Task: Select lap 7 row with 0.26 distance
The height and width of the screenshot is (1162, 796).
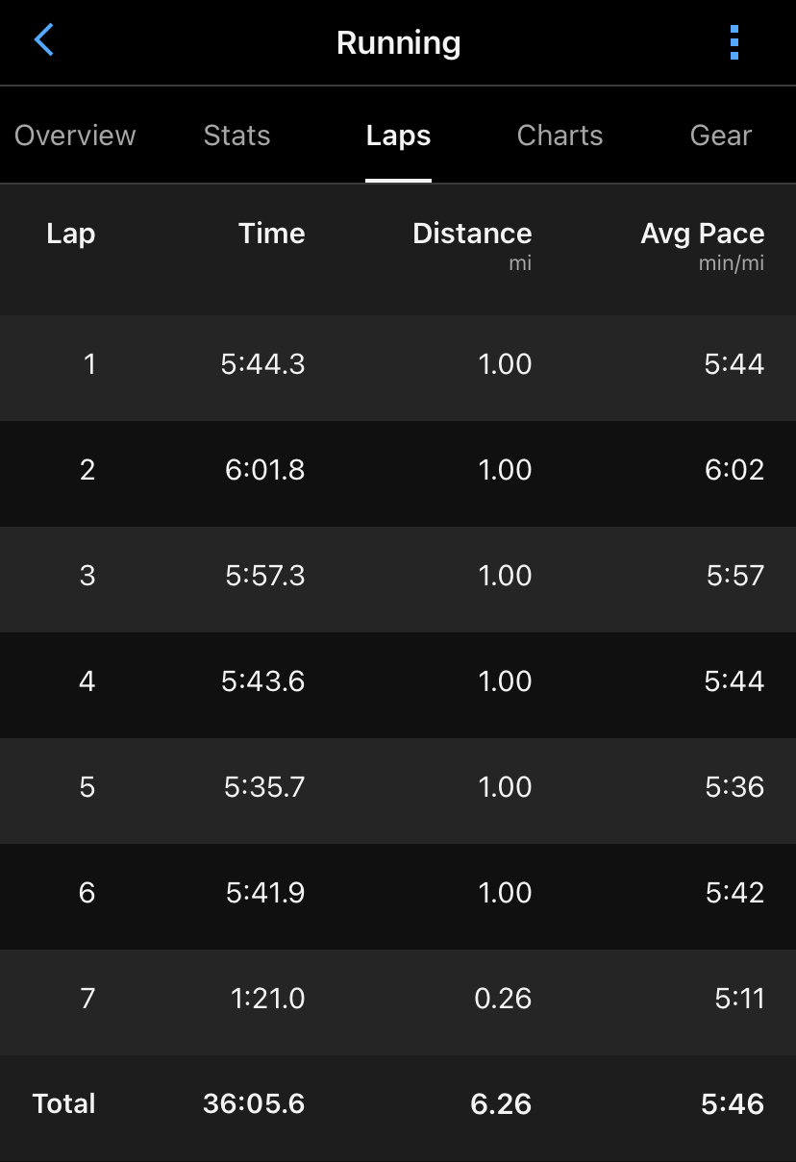Action: (398, 1000)
